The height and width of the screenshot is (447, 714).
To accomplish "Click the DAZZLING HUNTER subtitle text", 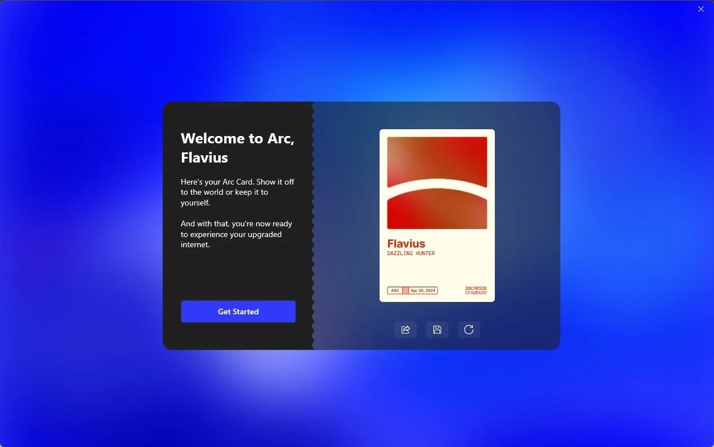I will [411, 253].
